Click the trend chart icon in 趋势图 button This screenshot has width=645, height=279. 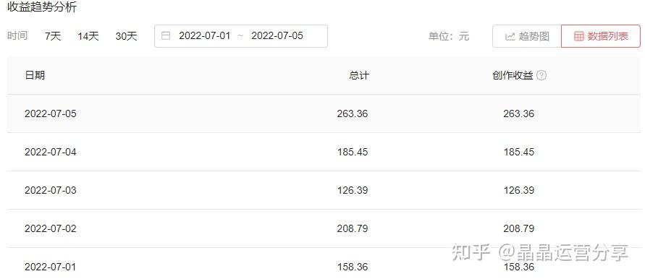coord(510,36)
